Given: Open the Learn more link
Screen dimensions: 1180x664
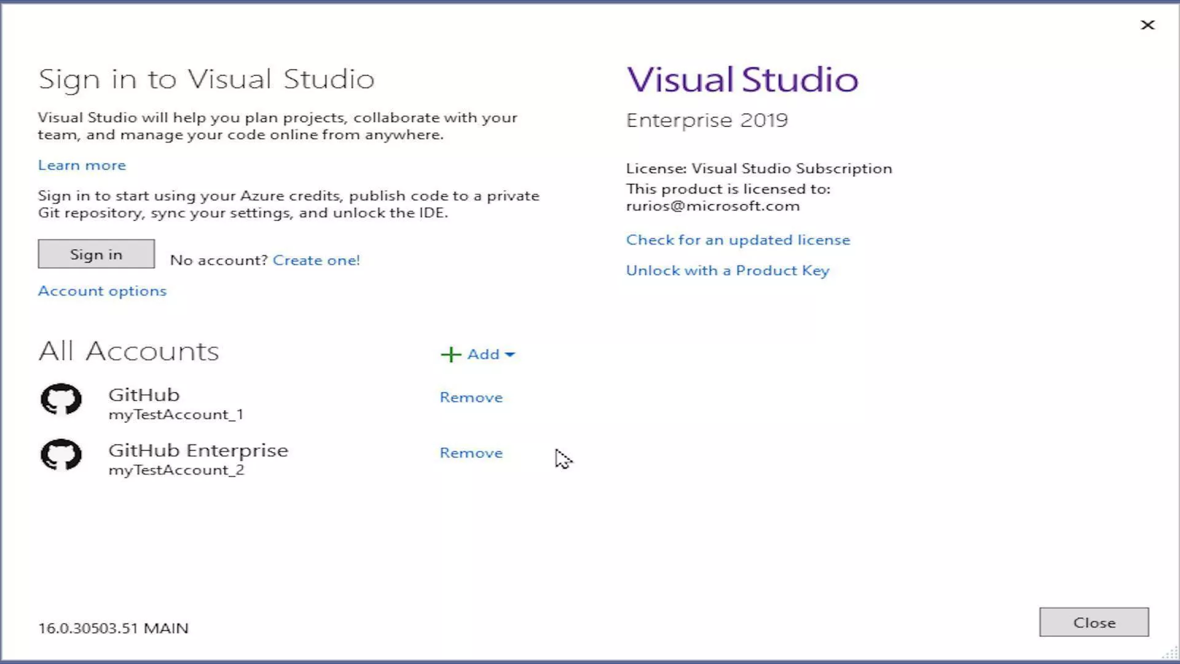Looking at the screenshot, I should [x=82, y=165].
